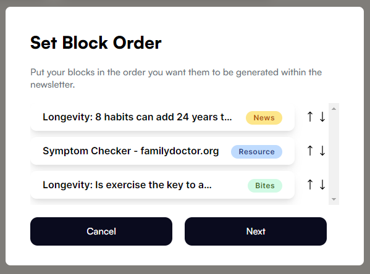Click the yellow News tag
Screen dimensions: 370x274
[x=264, y=118]
